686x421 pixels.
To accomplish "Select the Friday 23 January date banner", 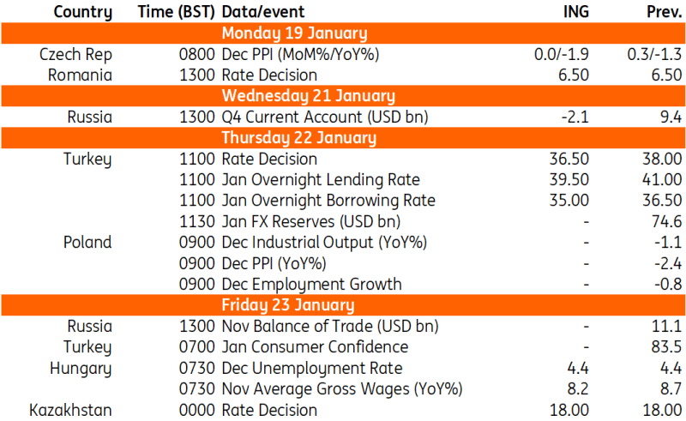I will pos(288,305).
